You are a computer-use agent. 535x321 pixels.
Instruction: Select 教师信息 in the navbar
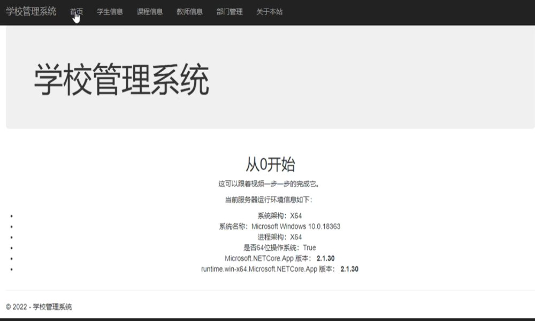[189, 12]
